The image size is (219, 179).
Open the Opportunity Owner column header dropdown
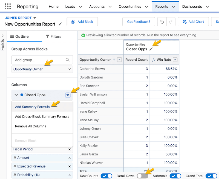(119, 60)
